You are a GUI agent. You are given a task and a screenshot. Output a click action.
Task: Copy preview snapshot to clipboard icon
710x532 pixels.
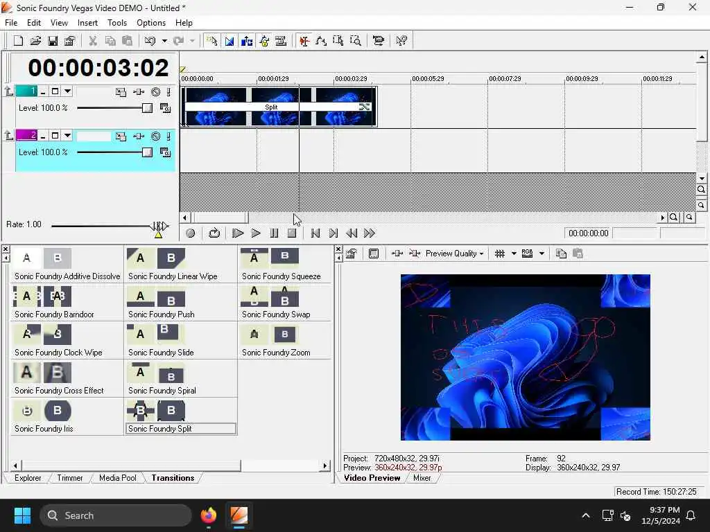(x=561, y=254)
